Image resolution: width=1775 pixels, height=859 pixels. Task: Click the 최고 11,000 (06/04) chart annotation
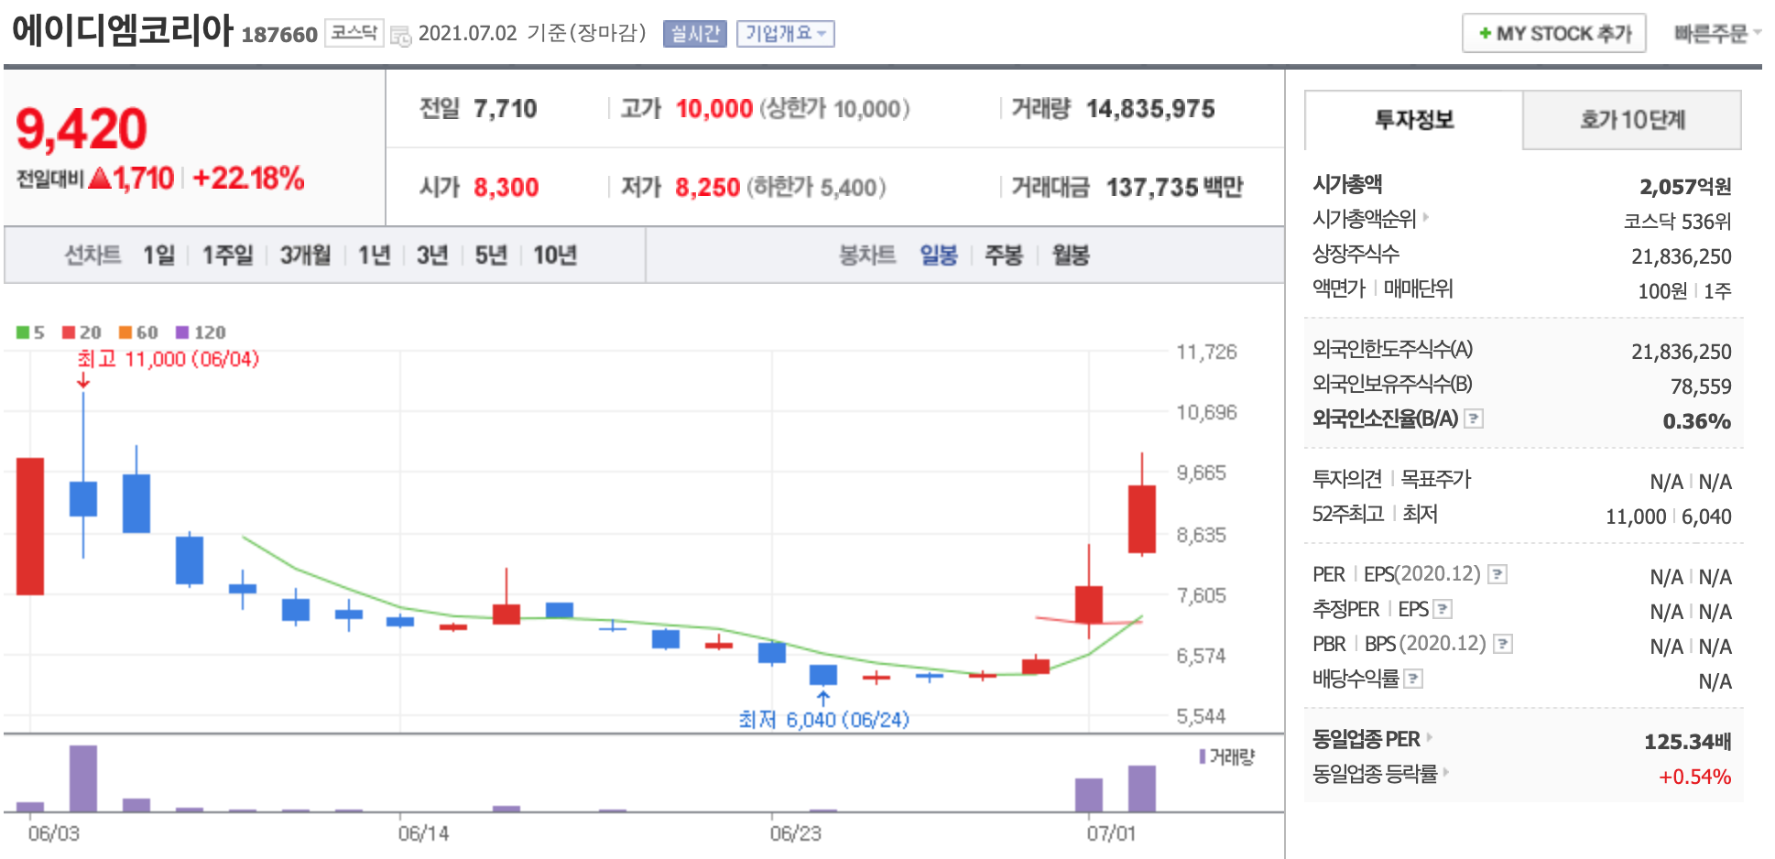(x=168, y=359)
